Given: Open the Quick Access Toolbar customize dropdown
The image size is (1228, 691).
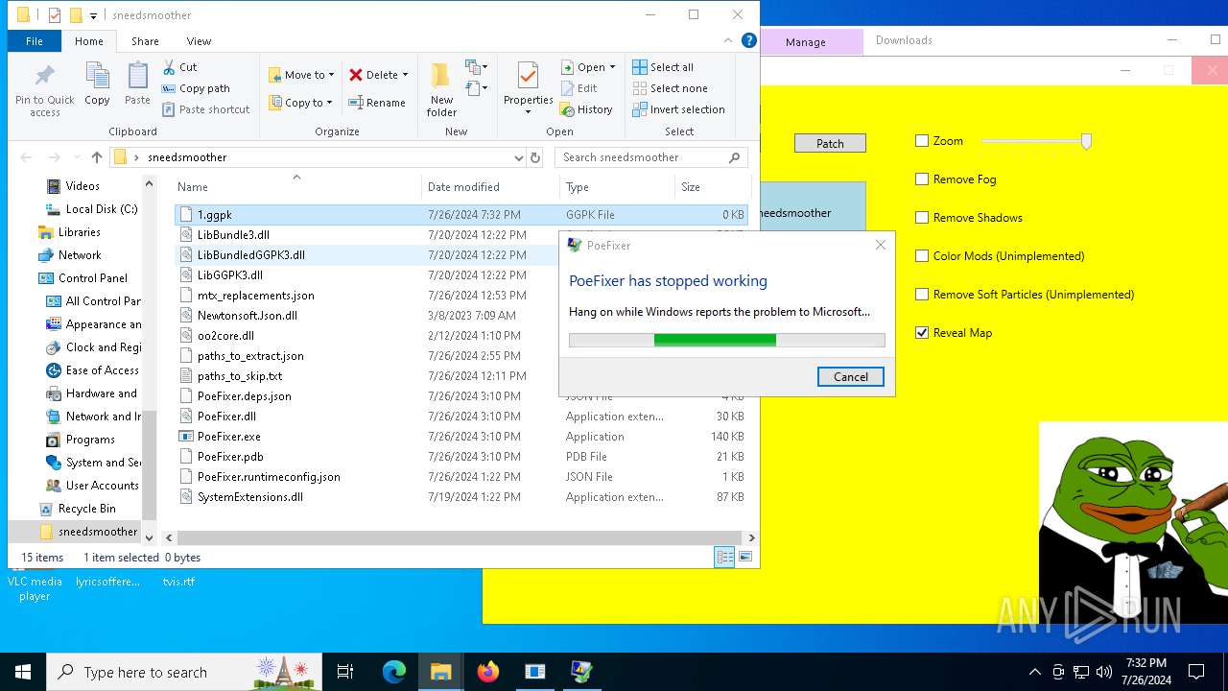Looking at the screenshot, I should coord(93,15).
